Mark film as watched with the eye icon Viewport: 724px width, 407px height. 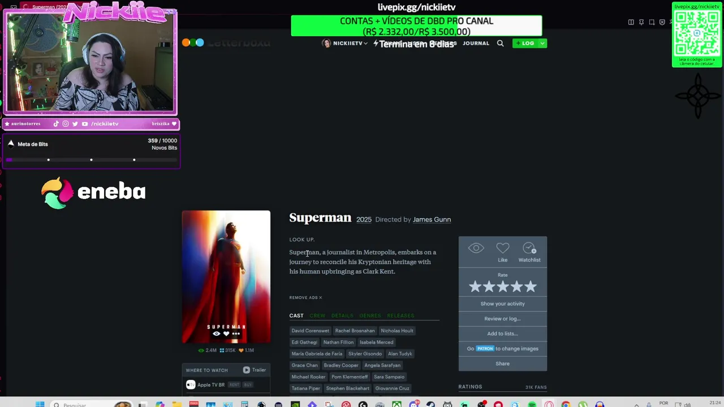(476, 248)
